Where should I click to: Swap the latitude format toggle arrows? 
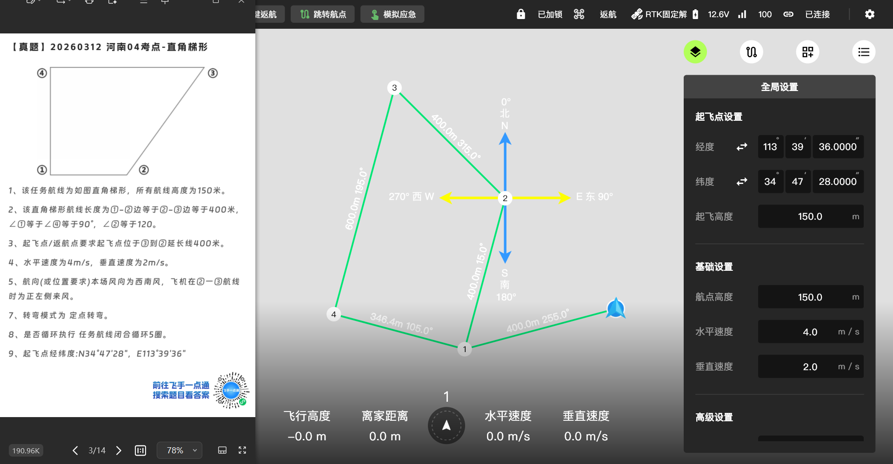point(742,182)
